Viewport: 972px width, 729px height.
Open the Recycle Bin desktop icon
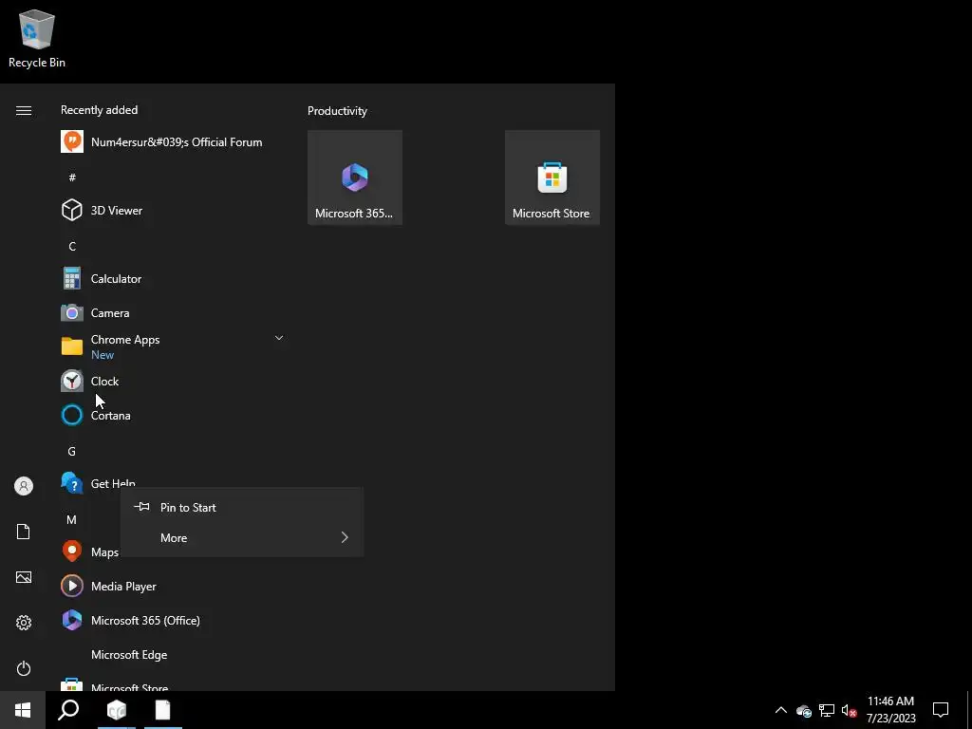click(x=37, y=38)
